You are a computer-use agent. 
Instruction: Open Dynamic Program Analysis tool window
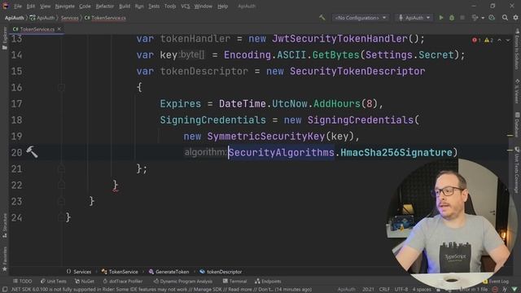182,281
